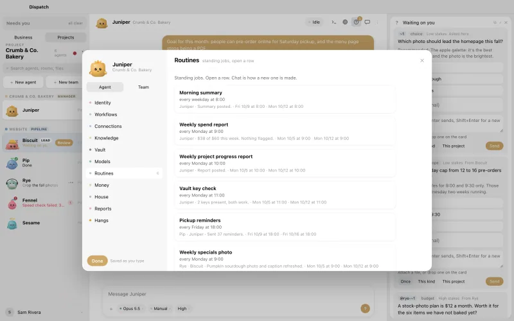
Task: Open the High effort dropdown
Action: coord(183,309)
